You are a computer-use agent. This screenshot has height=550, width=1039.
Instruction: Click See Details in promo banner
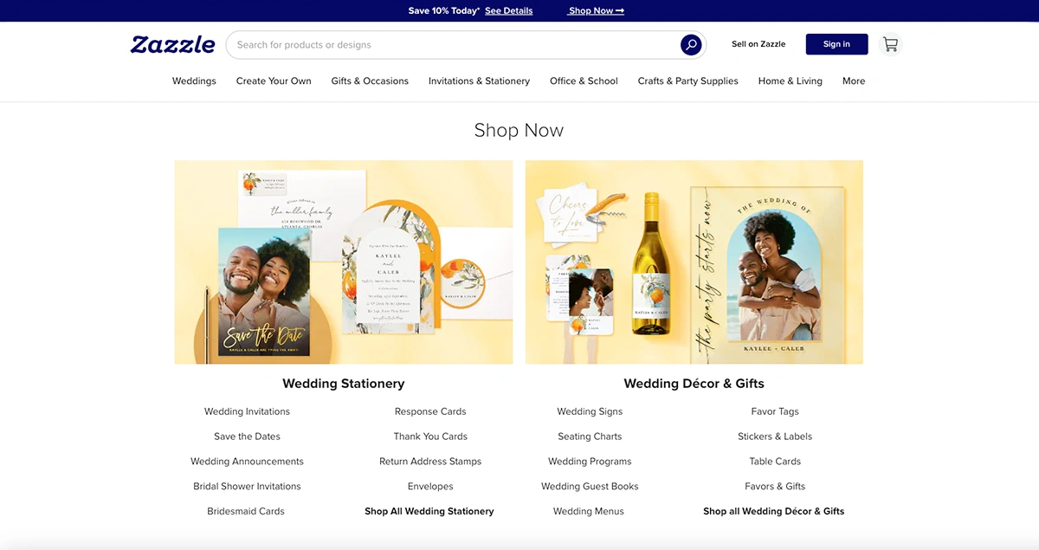[x=508, y=11]
